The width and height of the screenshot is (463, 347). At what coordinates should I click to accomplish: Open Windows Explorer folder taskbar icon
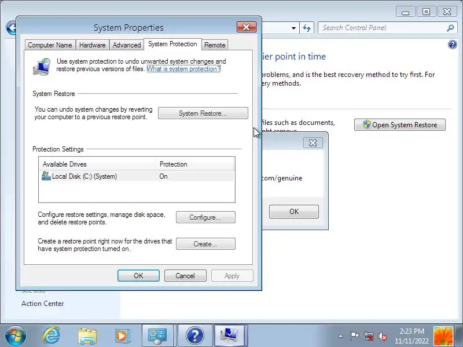click(87, 336)
